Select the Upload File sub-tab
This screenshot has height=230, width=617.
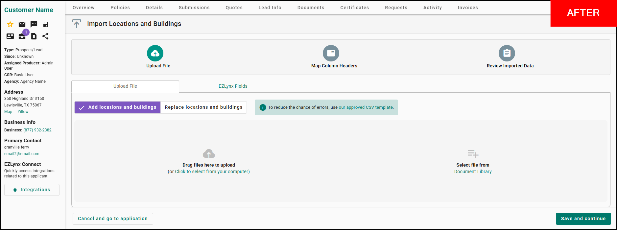pyautogui.click(x=125, y=86)
